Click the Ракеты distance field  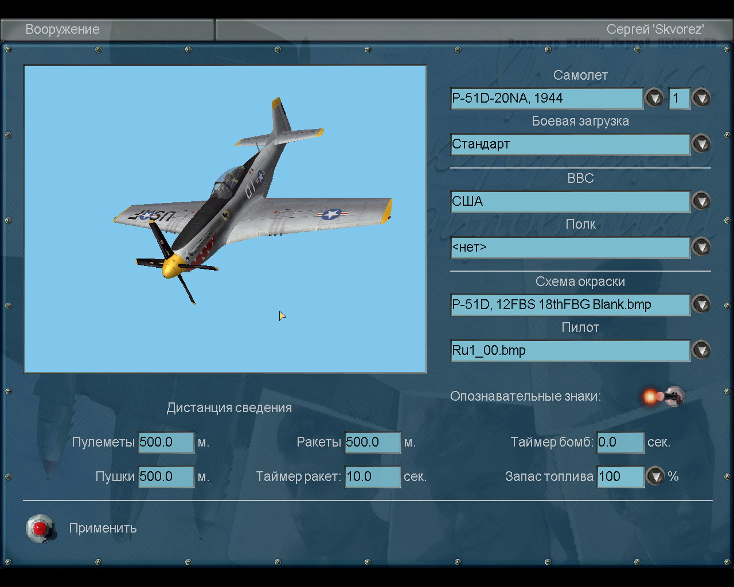pyautogui.click(x=373, y=442)
